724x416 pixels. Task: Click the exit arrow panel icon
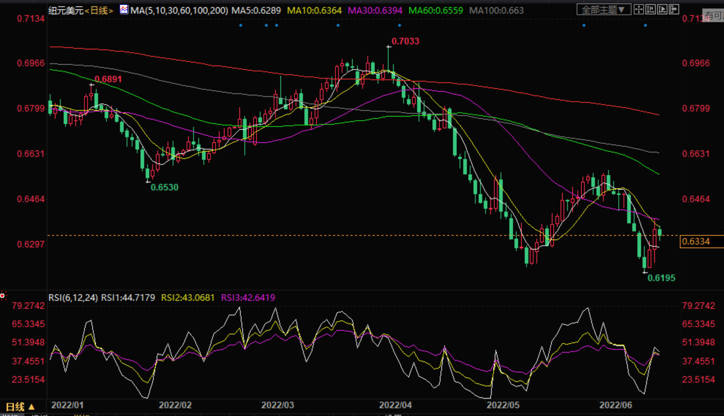674,9
